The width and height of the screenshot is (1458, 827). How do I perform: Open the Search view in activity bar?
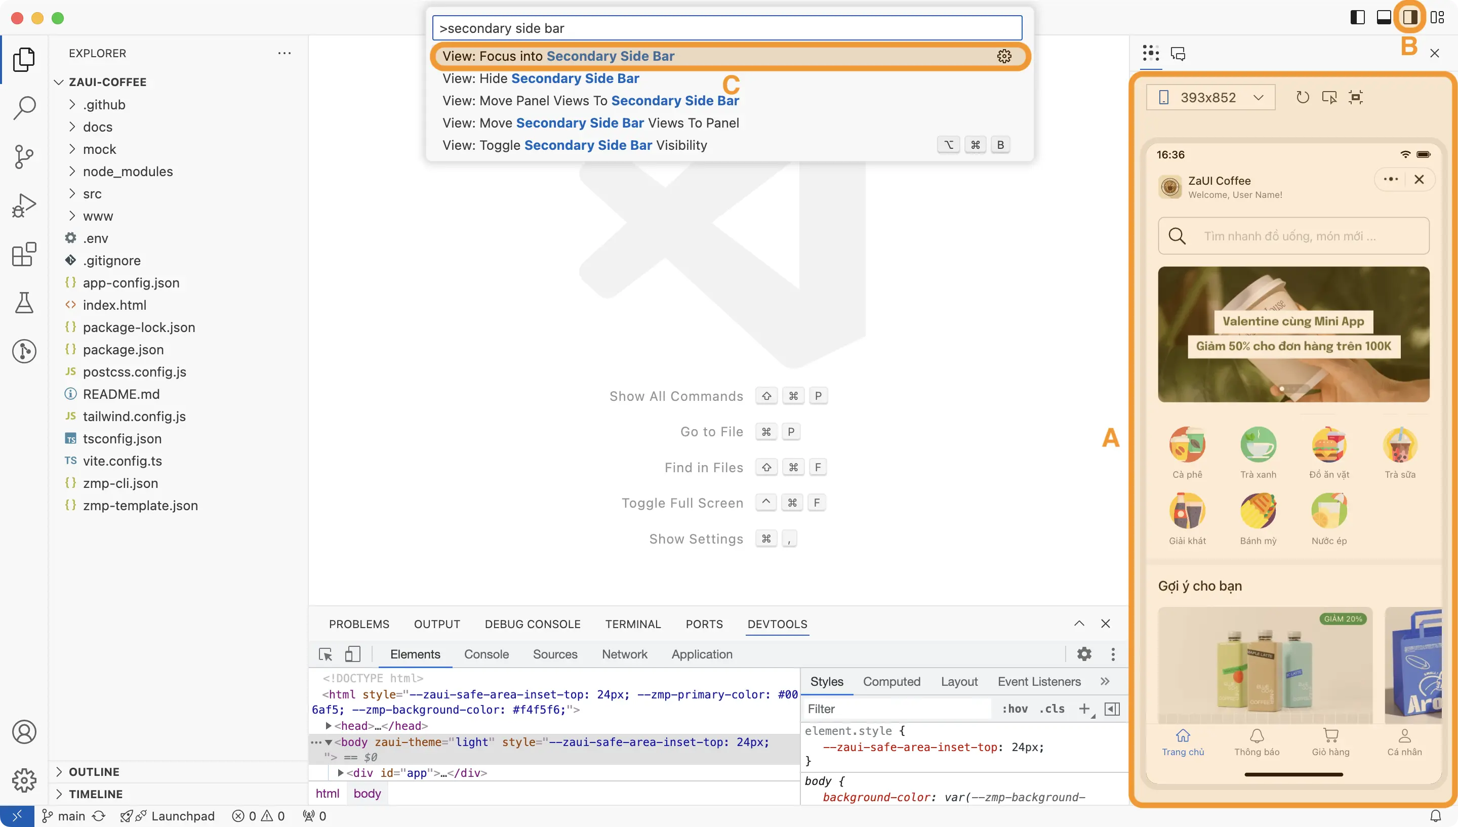click(24, 107)
